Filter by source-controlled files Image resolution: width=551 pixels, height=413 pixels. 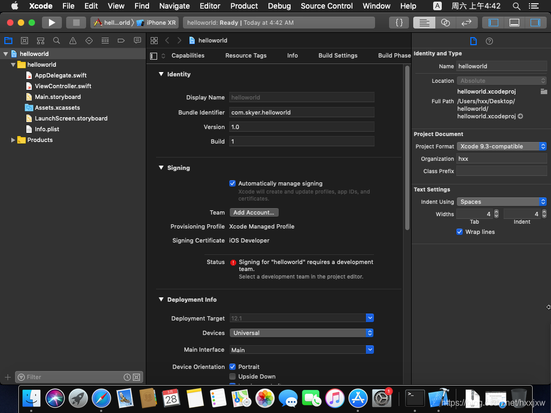click(x=137, y=377)
